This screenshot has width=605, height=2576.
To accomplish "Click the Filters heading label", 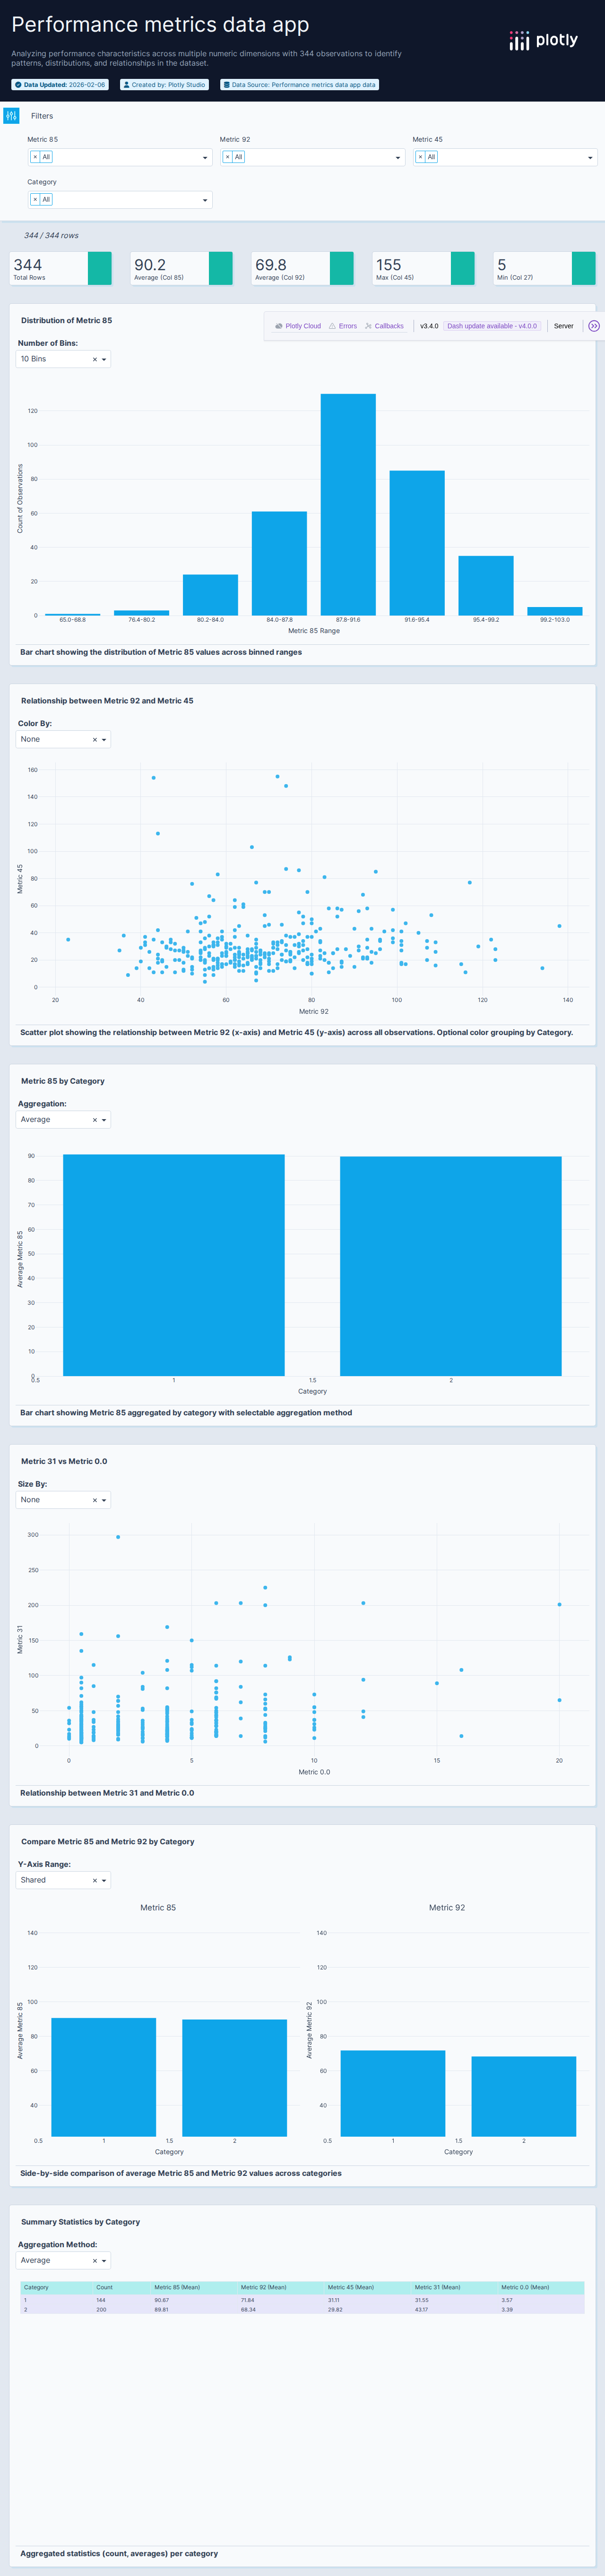I will coord(42,116).
